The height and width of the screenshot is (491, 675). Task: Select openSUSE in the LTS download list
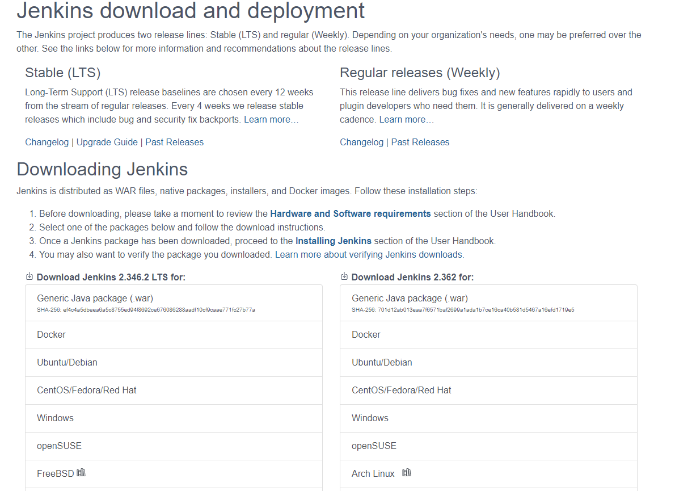(174, 446)
